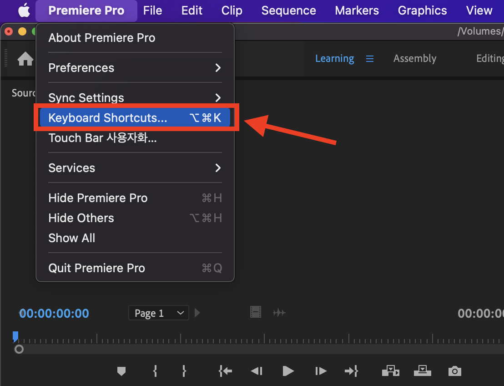Open the View menu
The height and width of the screenshot is (386, 504).
(479, 10)
